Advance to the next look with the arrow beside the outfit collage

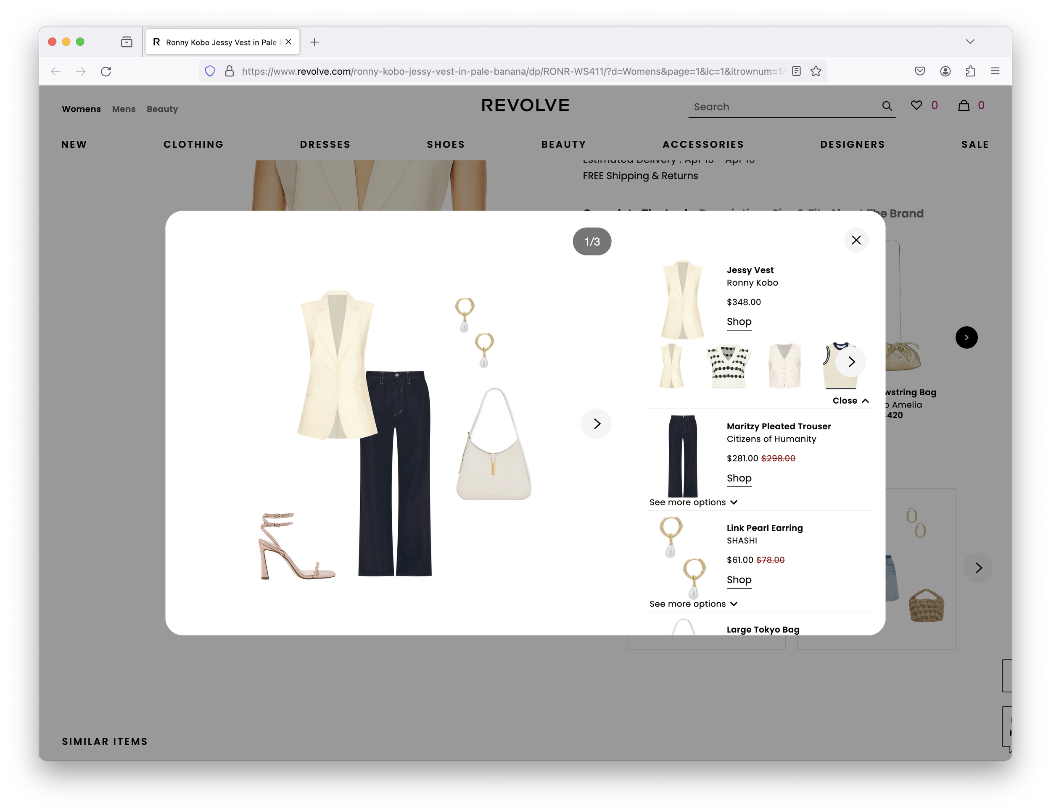click(596, 423)
